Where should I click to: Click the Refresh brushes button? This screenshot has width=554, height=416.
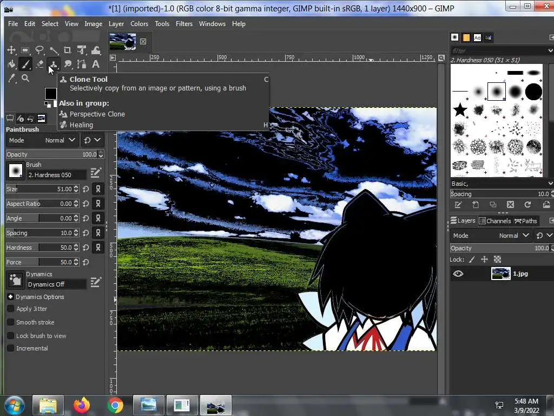coord(527,204)
